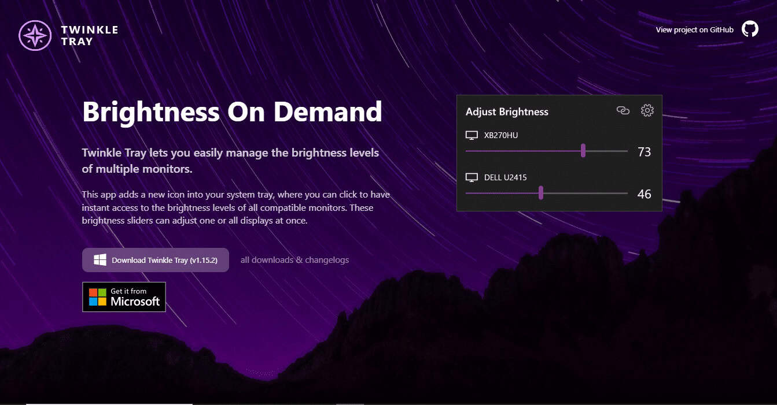Open View project on GitHub link

[x=694, y=29]
